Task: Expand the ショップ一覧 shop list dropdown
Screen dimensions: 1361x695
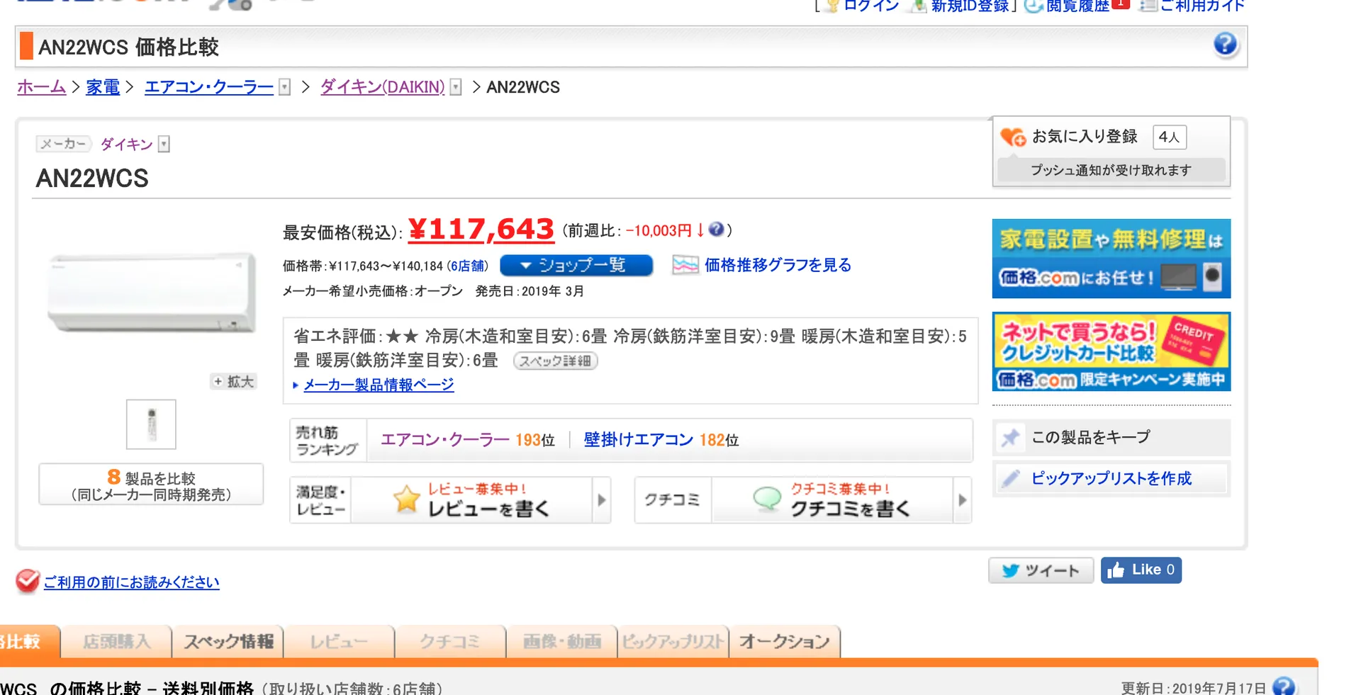Action: coord(576,265)
